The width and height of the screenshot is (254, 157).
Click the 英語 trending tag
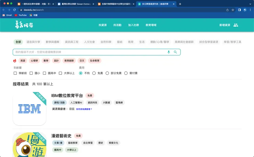(23, 61)
